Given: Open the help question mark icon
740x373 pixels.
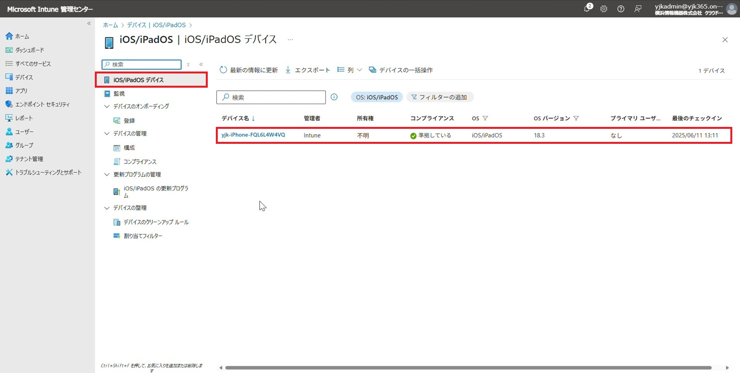Looking at the screenshot, I should [621, 9].
